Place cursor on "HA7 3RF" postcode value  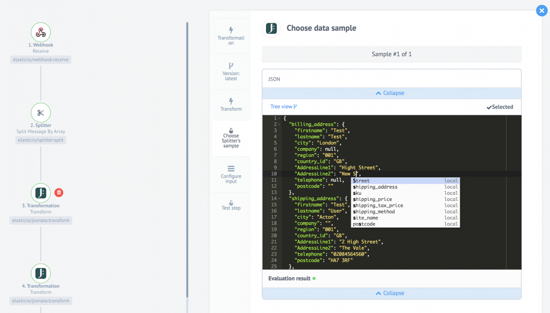pyautogui.click(x=339, y=261)
